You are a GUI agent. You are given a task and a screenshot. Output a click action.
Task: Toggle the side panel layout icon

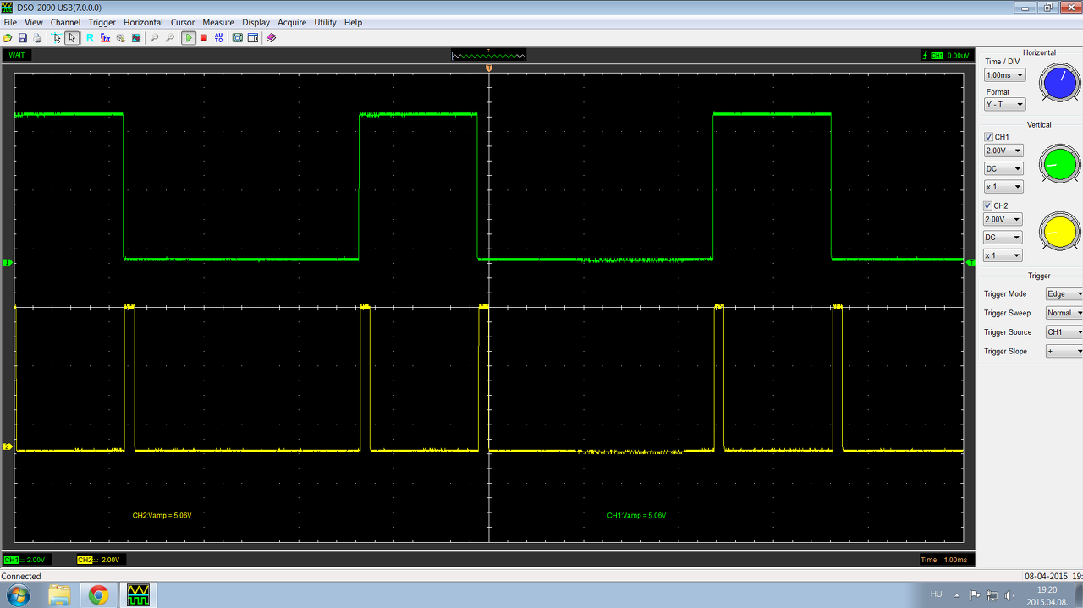click(253, 38)
